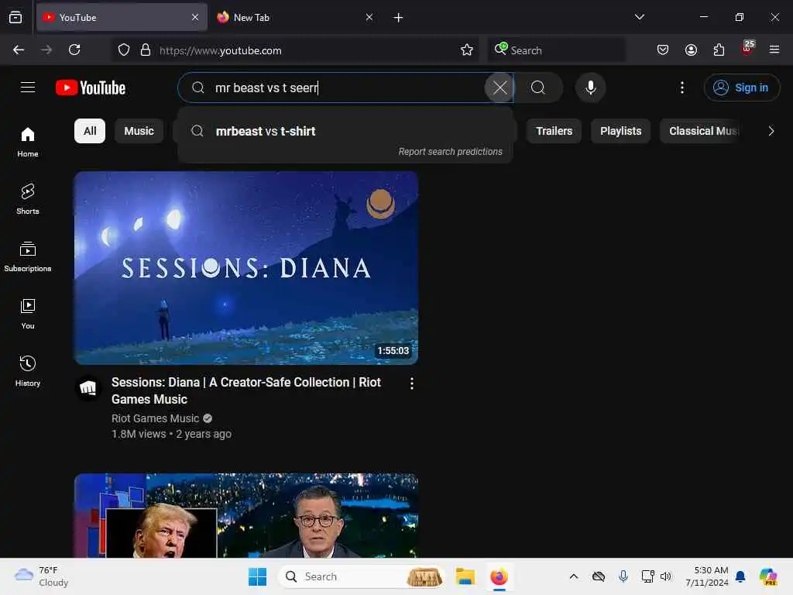Open the Sessions: Diana video thumbnail
Viewport: 793px width, 595px height.
(246, 267)
